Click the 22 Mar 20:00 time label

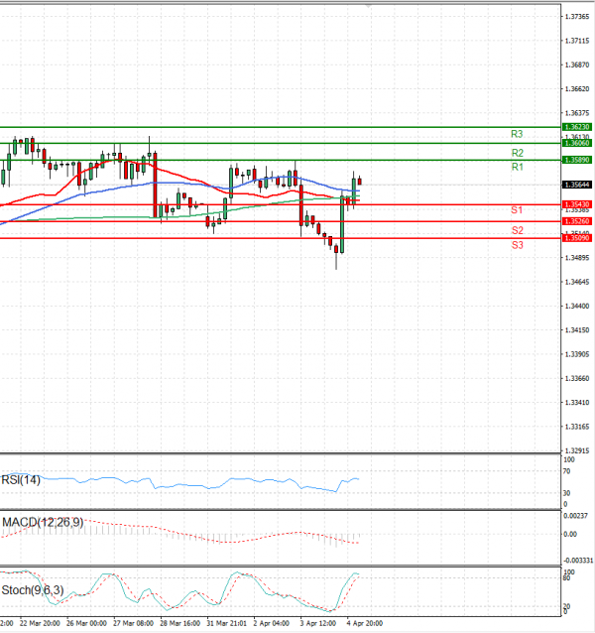tap(40, 623)
